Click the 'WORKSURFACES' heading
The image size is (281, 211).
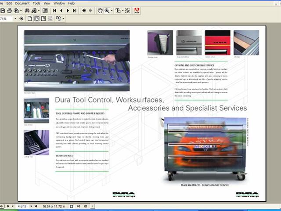65,156
